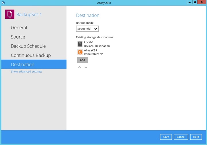Move destination up with the up arrow
This screenshot has width=207, height=145.
80,67
